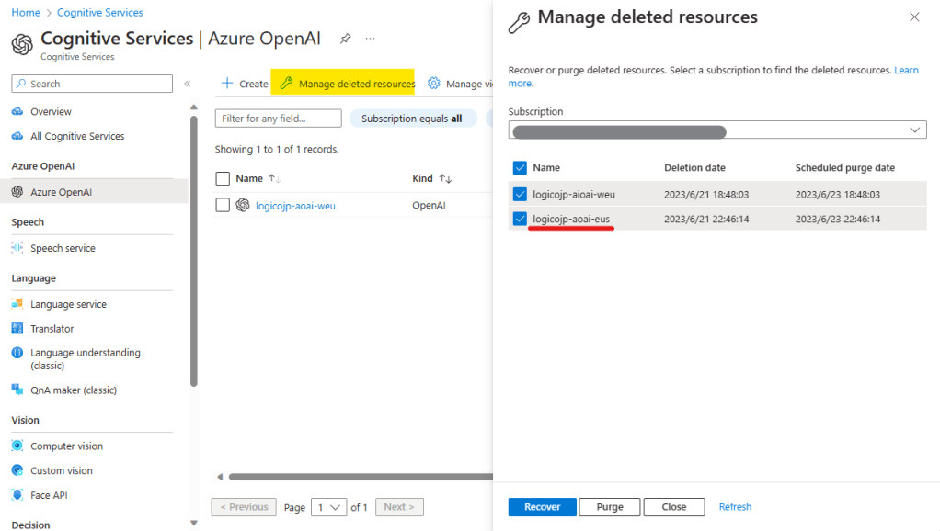
Task: Open the Subscription dropdown
Action: [717, 130]
